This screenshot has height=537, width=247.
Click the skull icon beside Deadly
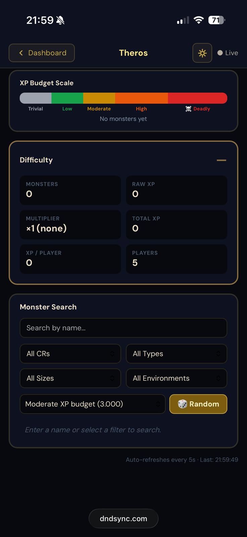[188, 109]
